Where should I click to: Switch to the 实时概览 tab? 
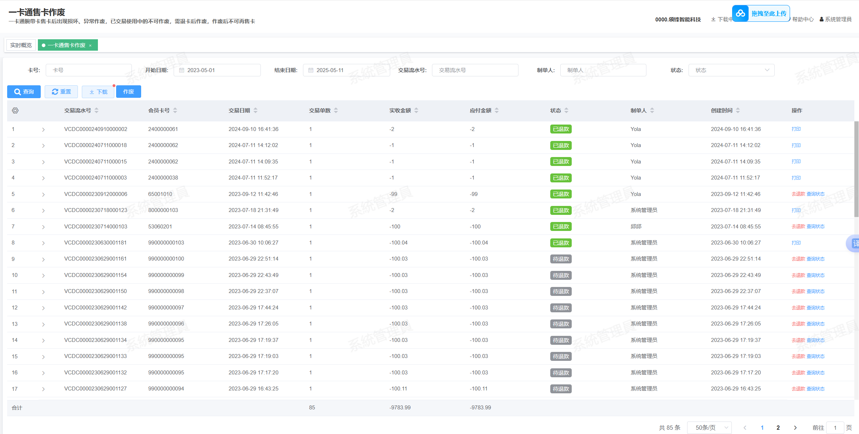pyautogui.click(x=21, y=45)
